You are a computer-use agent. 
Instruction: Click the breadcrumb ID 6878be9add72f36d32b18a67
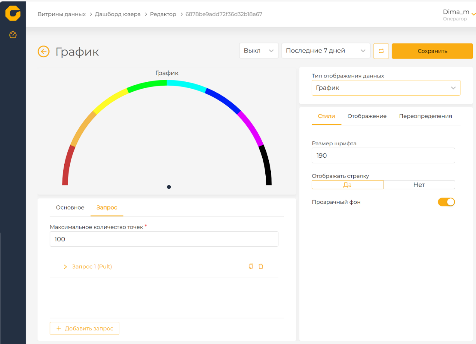pos(224,14)
